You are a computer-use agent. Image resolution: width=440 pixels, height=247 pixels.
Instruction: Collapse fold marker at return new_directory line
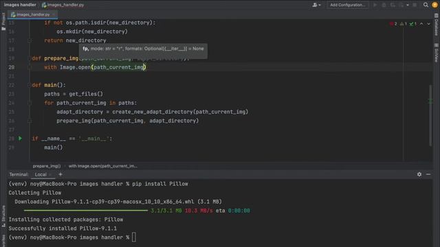[30, 40]
